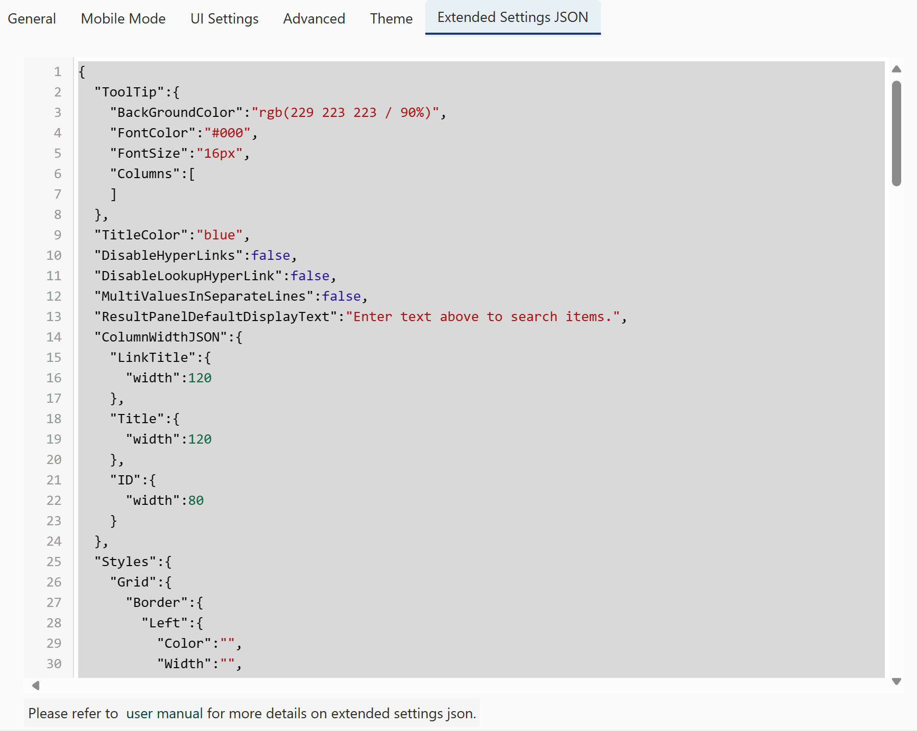
Task: Click the scroll down arrow of editor
Action: [896, 681]
